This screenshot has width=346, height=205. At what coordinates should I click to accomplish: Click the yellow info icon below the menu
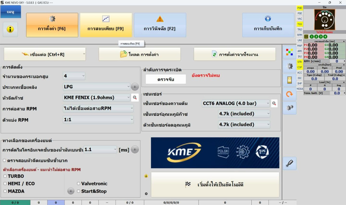point(10,29)
